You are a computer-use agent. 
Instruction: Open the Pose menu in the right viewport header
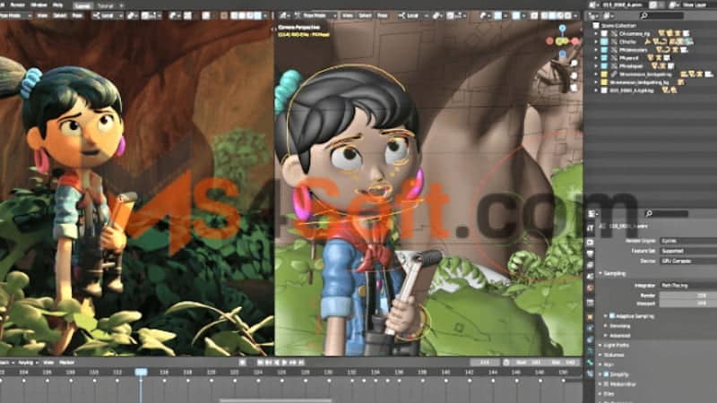coord(383,15)
